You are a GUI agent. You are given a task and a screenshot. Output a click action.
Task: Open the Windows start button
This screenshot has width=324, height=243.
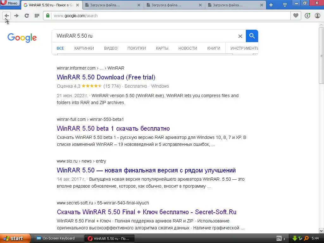[x=15, y=239]
